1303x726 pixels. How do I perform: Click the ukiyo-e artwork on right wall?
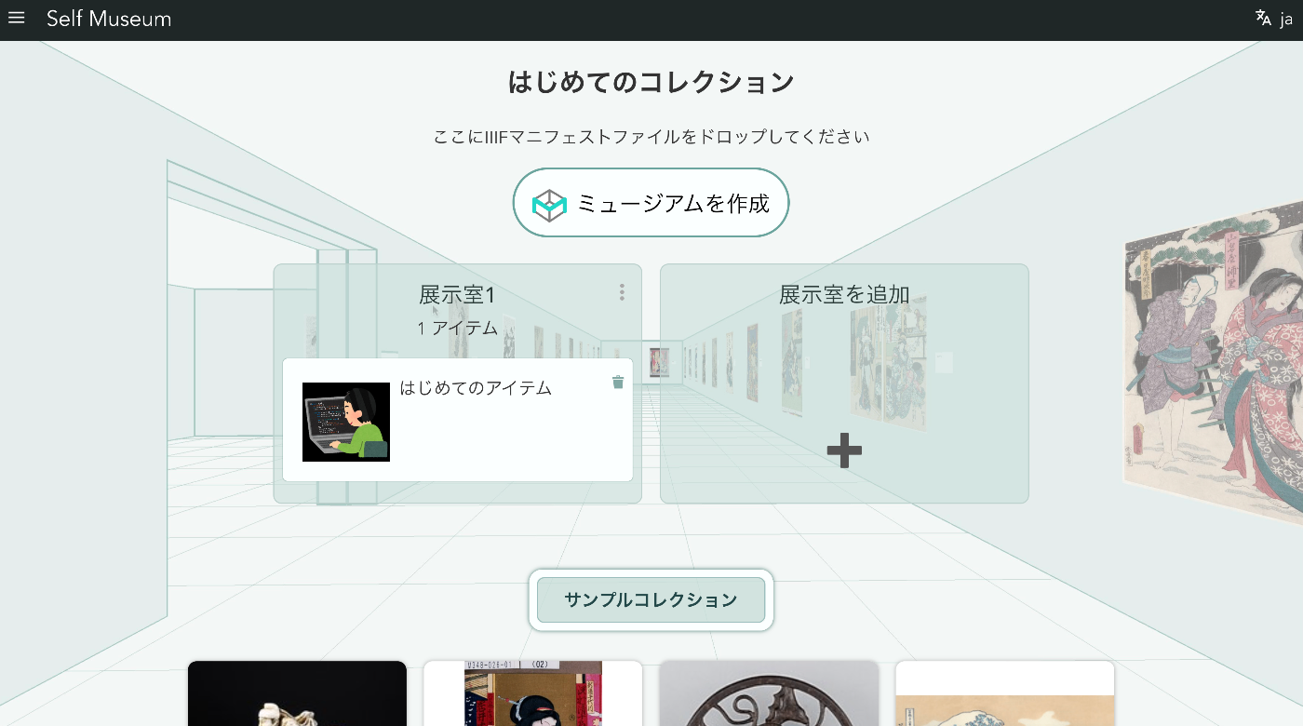1214,361
